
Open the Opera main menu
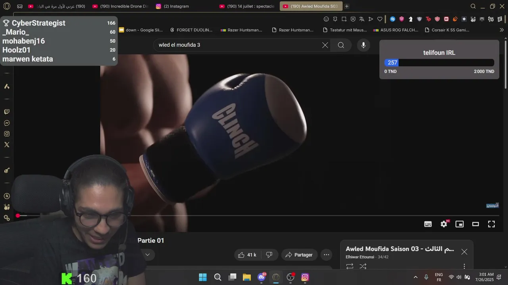pyautogui.click(x=7, y=6)
